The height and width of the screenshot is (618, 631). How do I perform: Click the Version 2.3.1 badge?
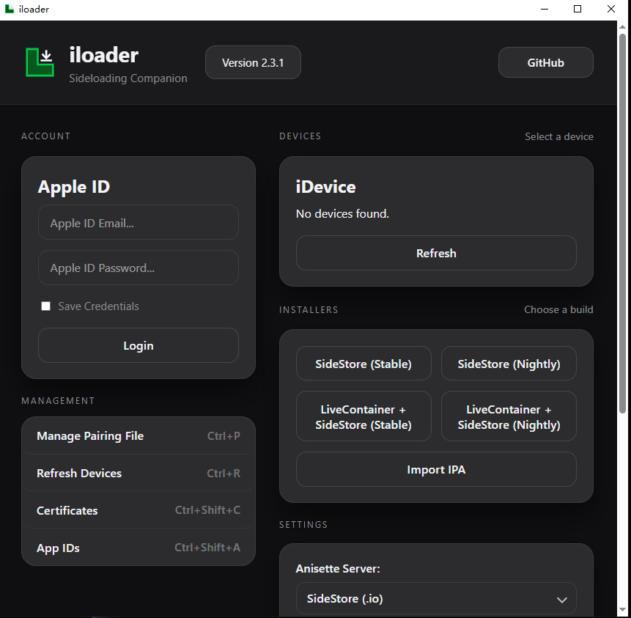253,62
